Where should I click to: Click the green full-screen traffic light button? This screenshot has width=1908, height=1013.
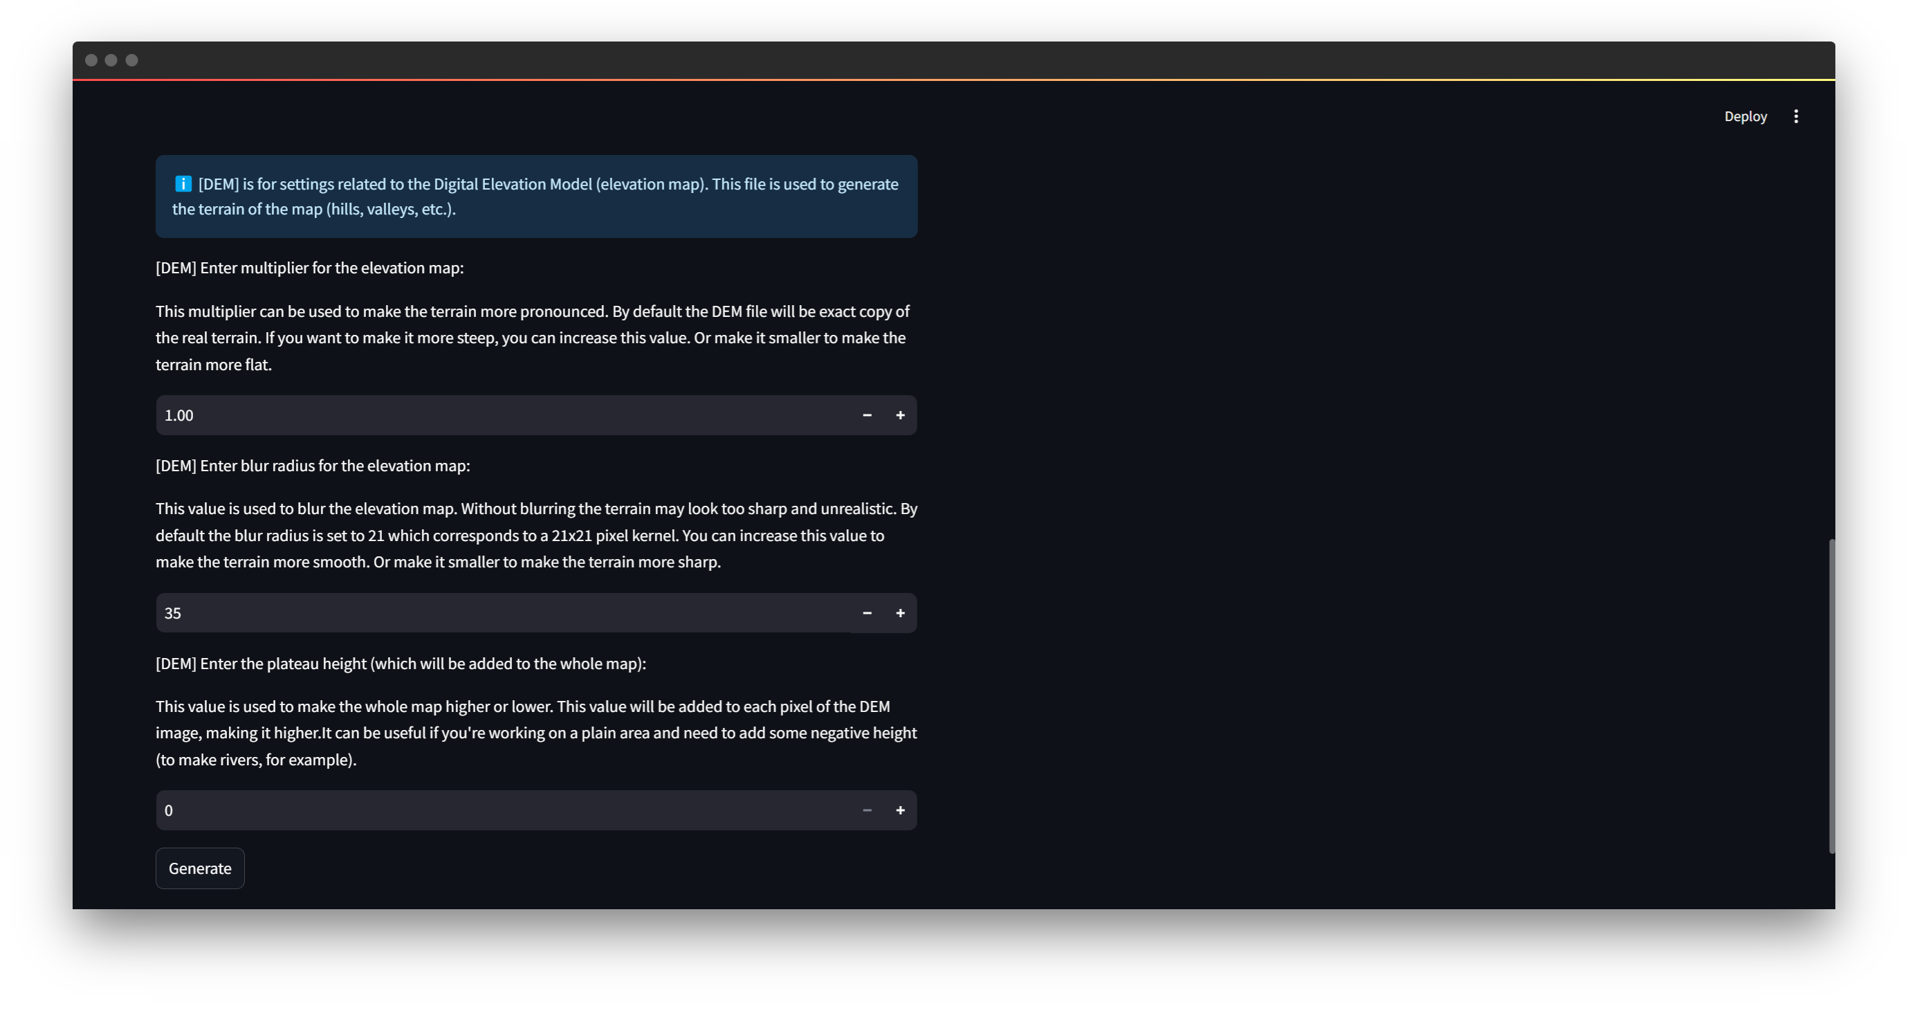pos(131,60)
